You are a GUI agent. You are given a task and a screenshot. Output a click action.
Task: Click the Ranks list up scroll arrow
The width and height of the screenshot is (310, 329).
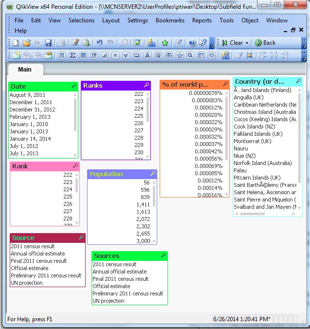click(x=147, y=93)
